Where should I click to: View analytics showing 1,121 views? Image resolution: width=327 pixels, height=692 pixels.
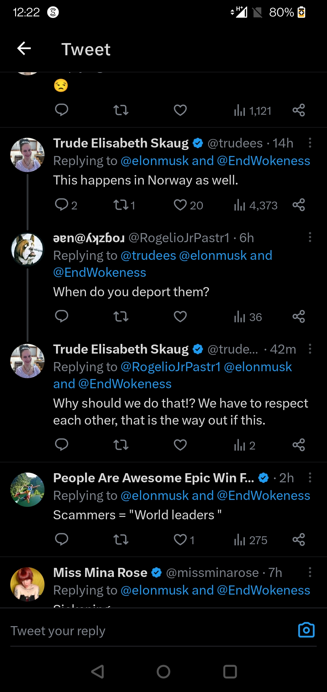(253, 111)
